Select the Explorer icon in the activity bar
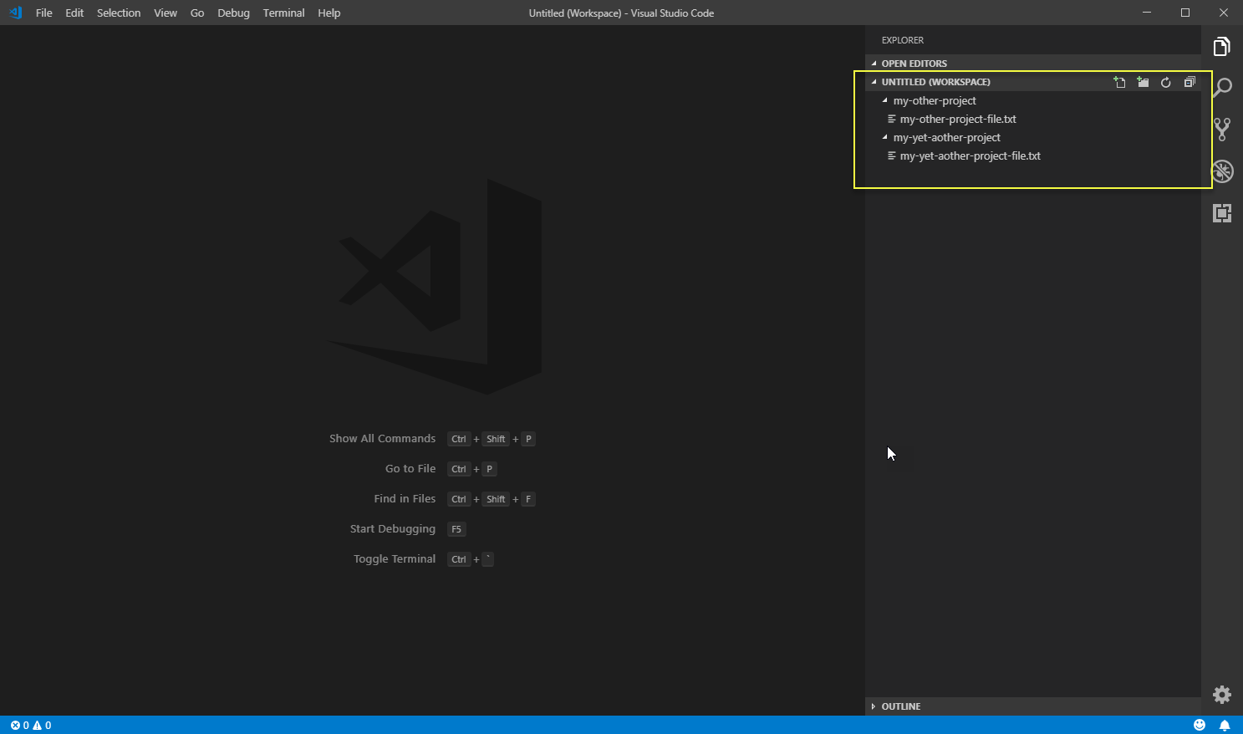This screenshot has width=1243, height=734. point(1221,46)
